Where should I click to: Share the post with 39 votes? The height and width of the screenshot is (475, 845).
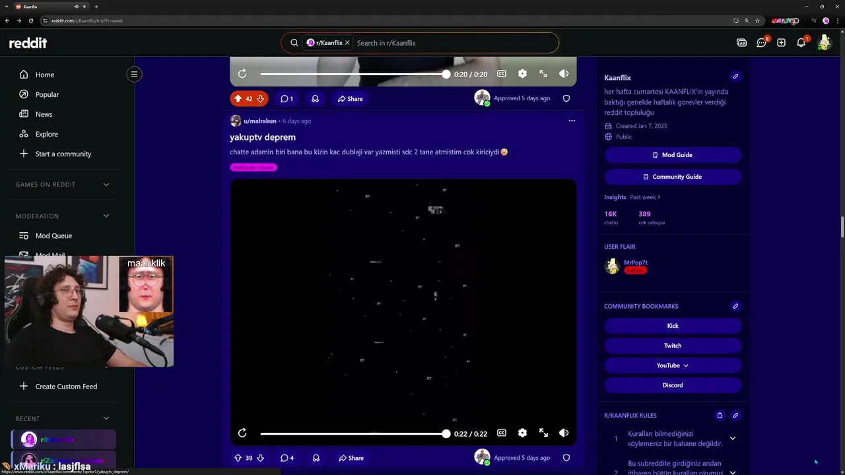(351, 458)
